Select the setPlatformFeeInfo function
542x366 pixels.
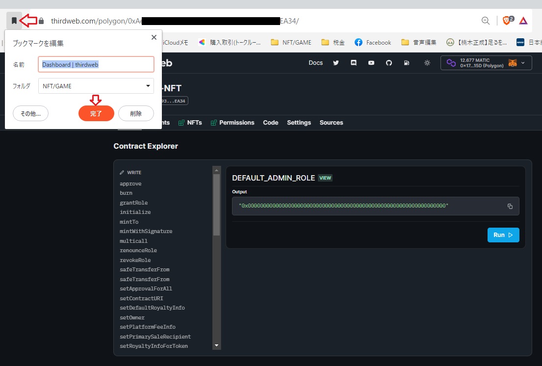148,327
